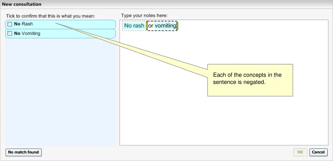Tick the No Vomiting checkbox

[x=10, y=33]
